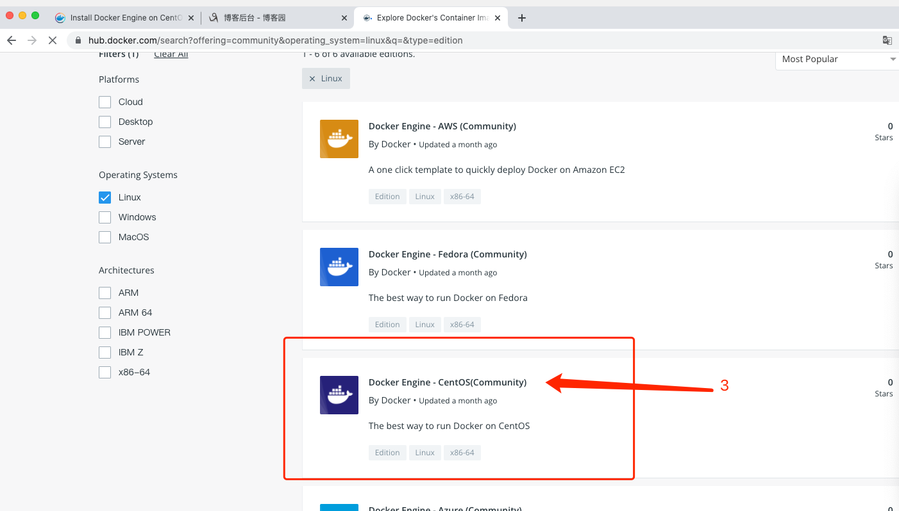Click the Linux tag on the CentOS card
The width and height of the screenshot is (899, 511).
tap(425, 453)
